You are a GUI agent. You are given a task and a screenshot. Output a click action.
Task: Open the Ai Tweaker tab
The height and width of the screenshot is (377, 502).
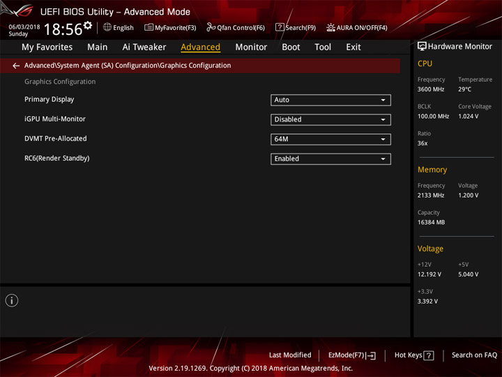pos(144,47)
